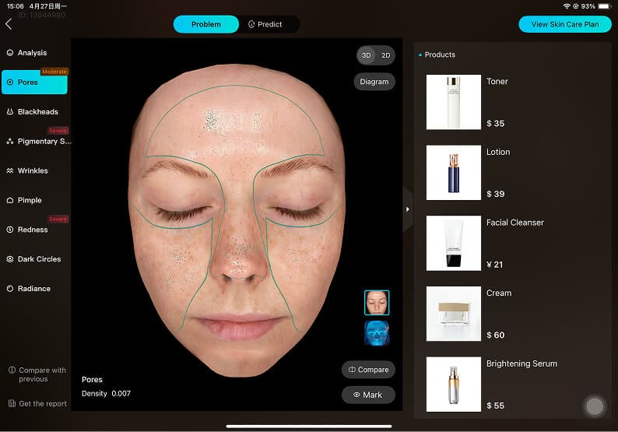
Task: Open the Brightening Serum product image
Action: 454,385
